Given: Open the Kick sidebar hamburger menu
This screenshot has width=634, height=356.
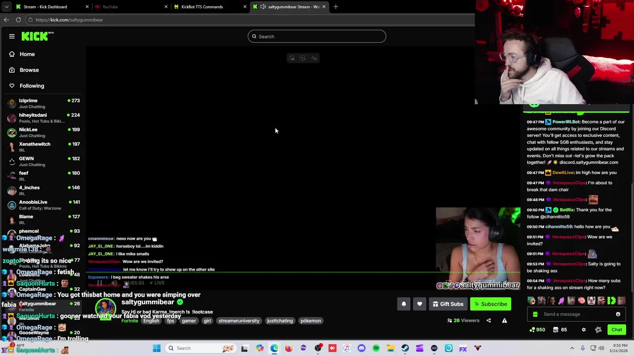Looking at the screenshot, I should pyautogui.click(x=12, y=36).
